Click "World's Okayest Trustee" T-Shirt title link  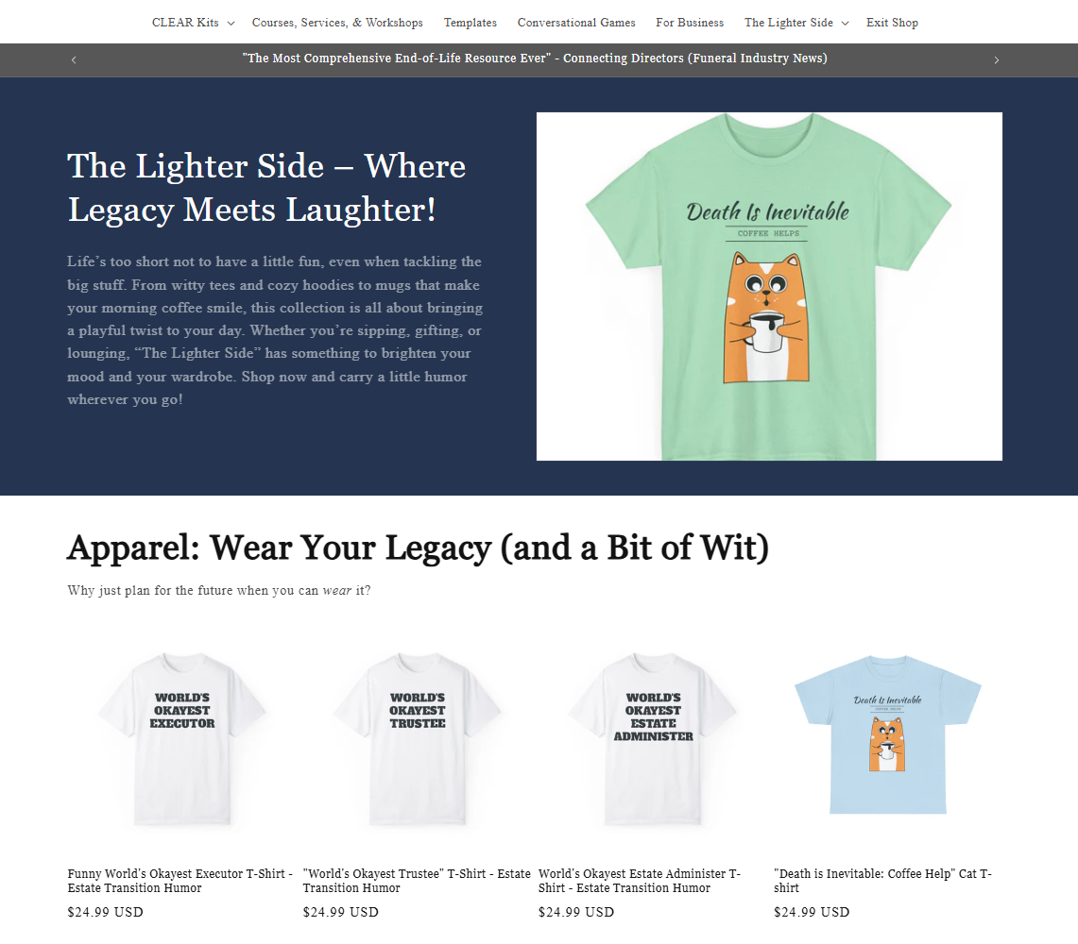pos(417,881)
